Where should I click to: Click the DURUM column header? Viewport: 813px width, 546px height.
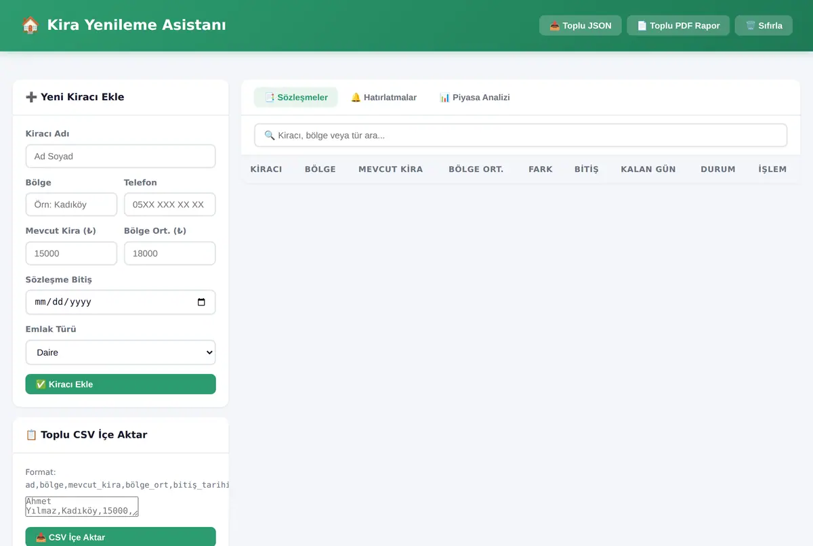[718, 169]
